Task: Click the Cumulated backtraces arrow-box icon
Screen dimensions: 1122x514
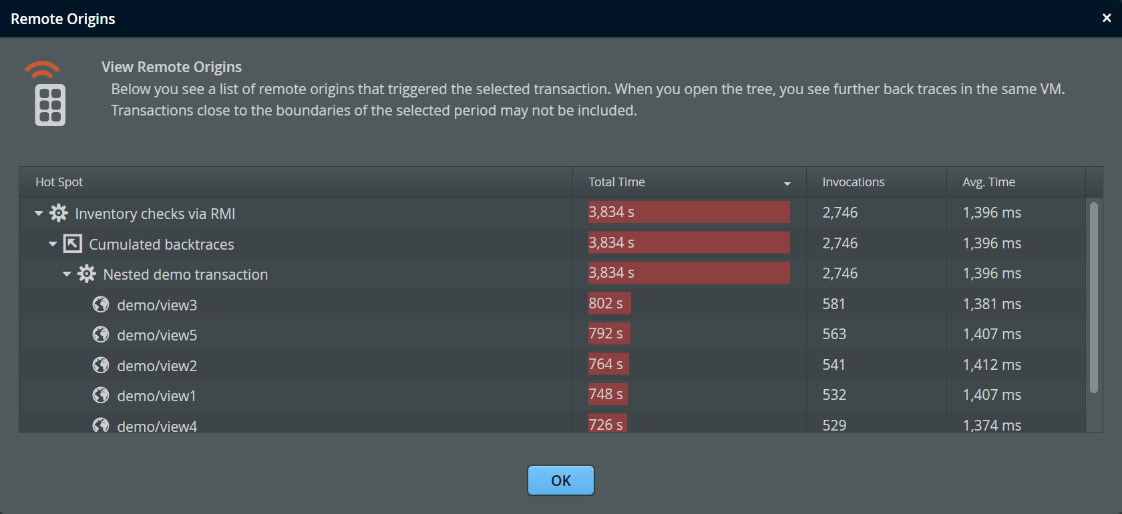Action: click(72, 244)
